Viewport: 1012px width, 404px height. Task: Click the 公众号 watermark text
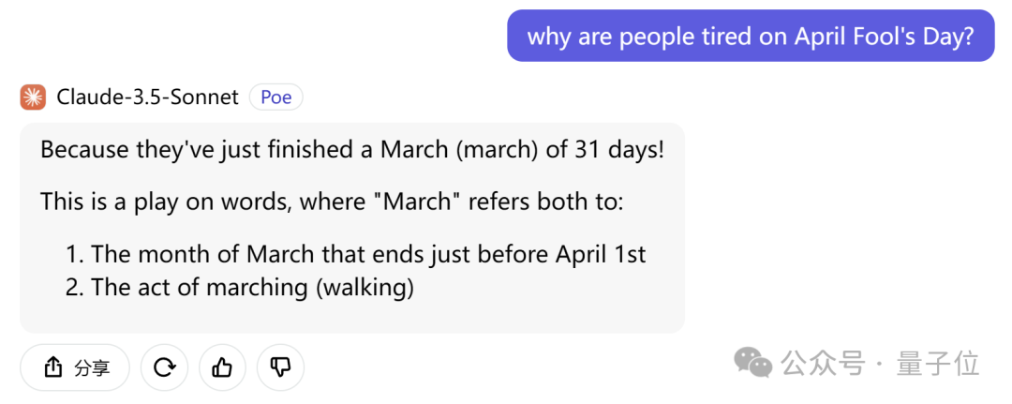[824, 364]
